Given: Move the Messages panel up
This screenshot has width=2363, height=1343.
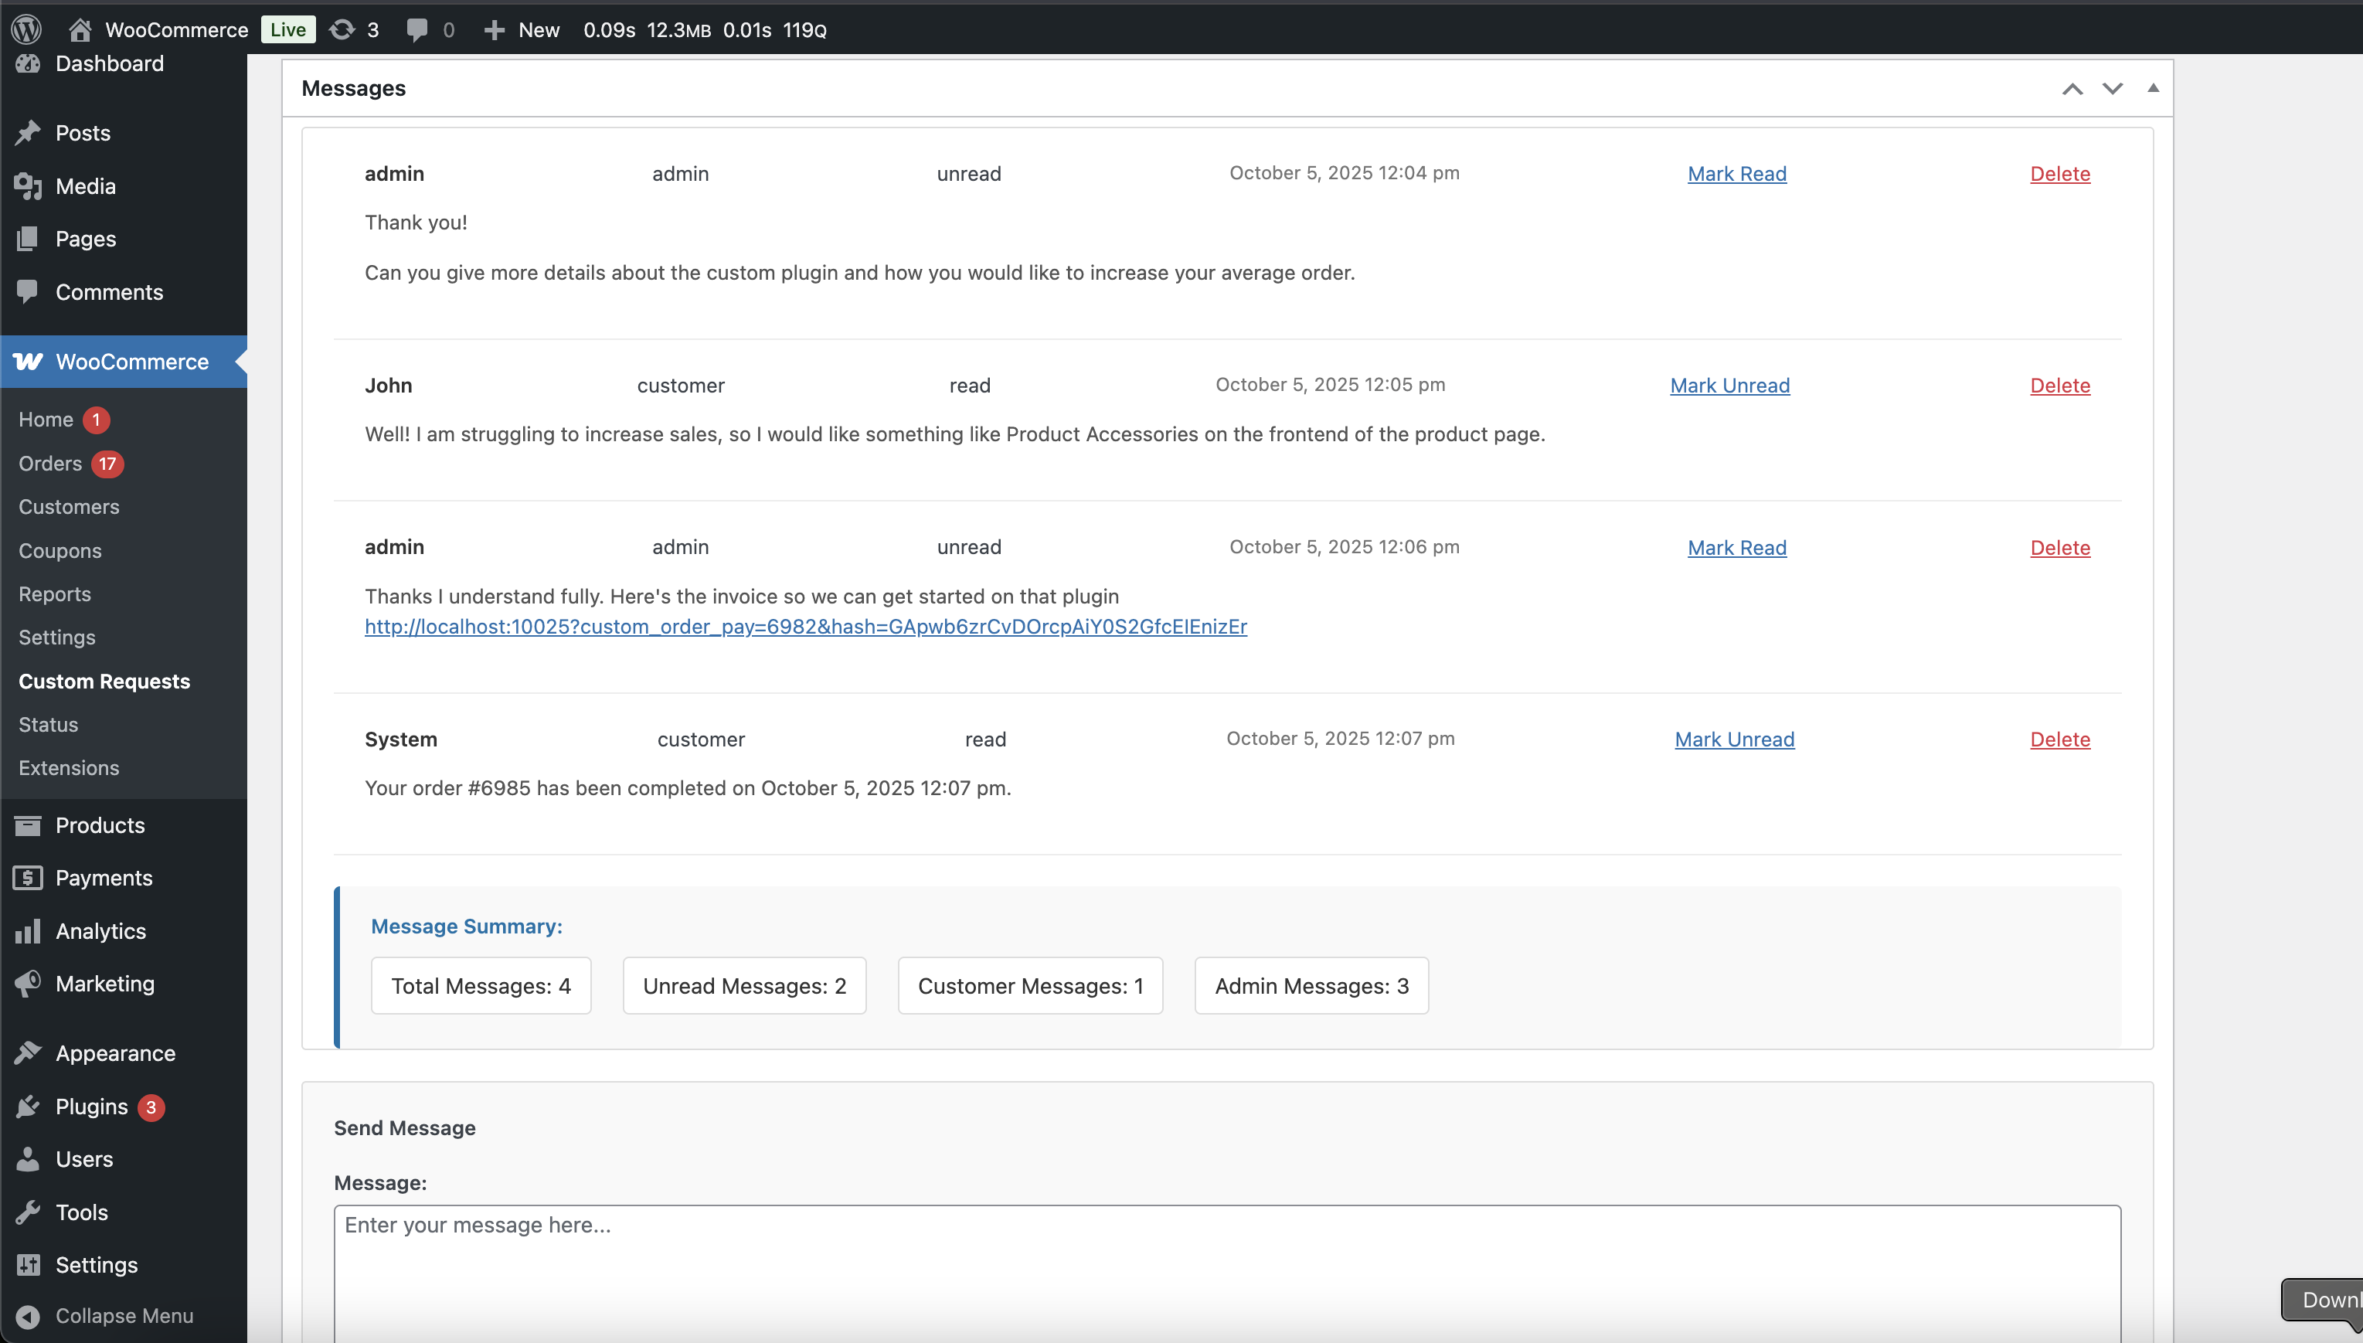Looking at the screenshot, I should [2072, 89].
